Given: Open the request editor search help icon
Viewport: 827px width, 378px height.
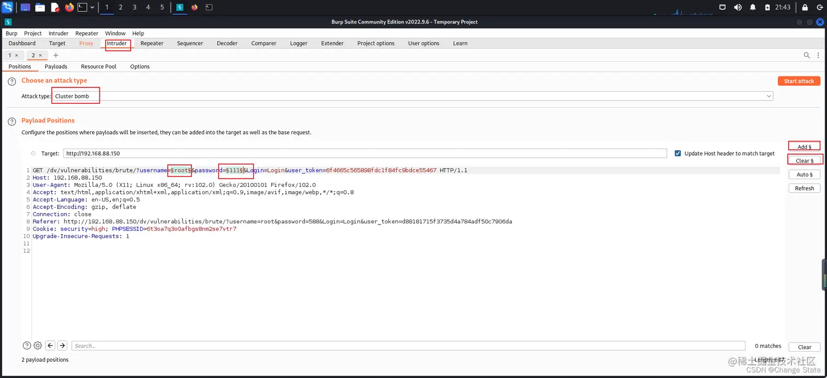Looking at the screenshot, I should pos(27,345).
